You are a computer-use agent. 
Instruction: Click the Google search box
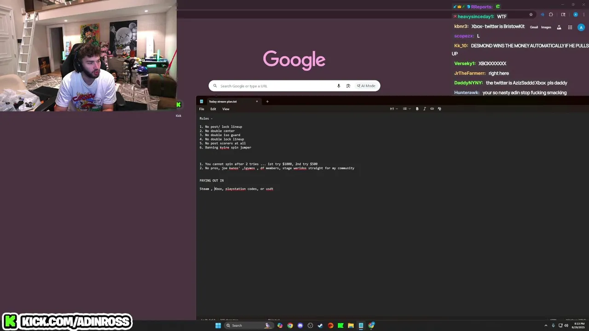click(294, 86)
